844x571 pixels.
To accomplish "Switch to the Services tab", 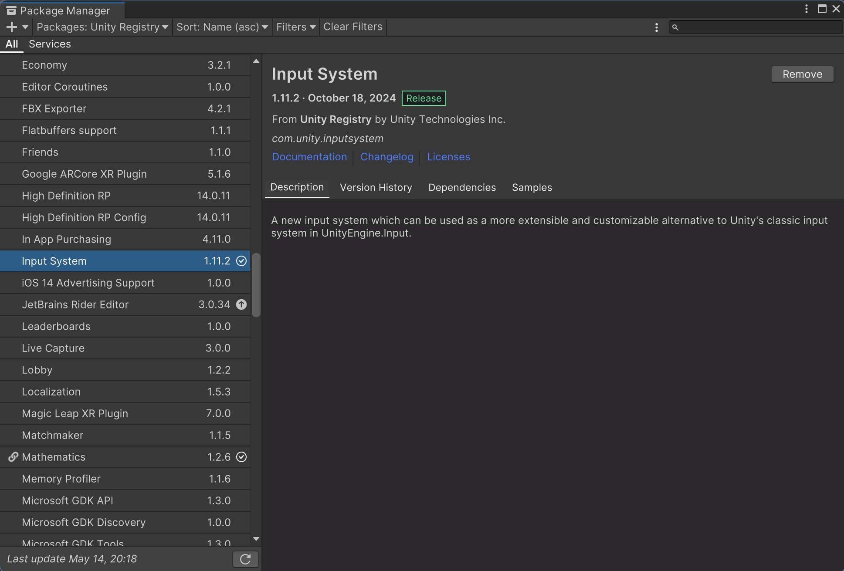I will [50, 44].
